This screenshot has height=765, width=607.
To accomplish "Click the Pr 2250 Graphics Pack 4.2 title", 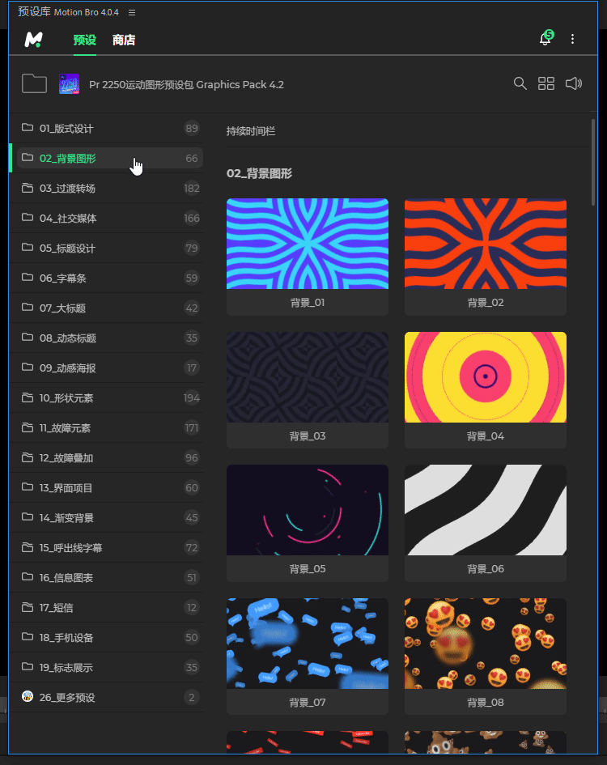I will pos(186,85).
